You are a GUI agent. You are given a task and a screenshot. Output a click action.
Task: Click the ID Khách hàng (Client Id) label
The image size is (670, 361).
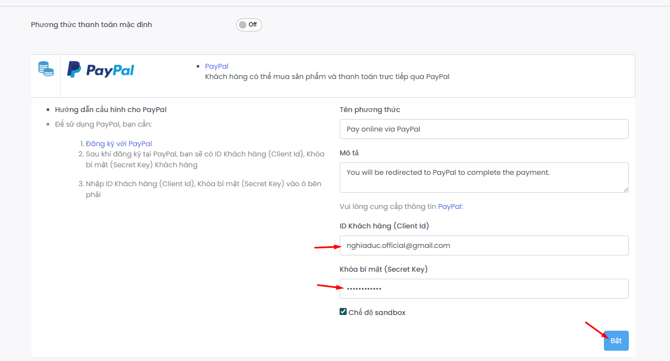click(384, 226)
